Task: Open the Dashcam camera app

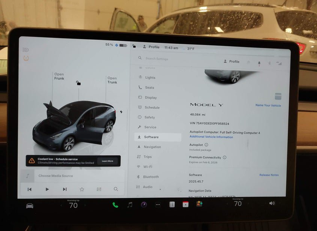Action: 144,205
